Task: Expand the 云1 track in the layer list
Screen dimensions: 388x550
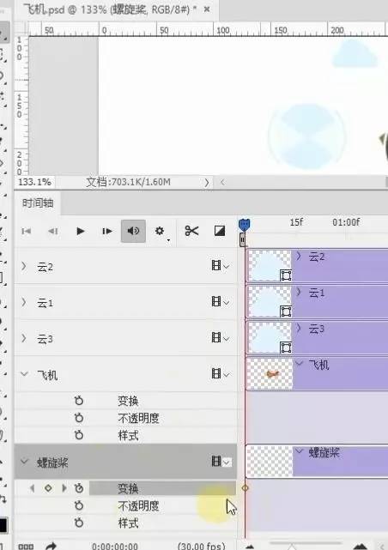Action: (24, 302)
